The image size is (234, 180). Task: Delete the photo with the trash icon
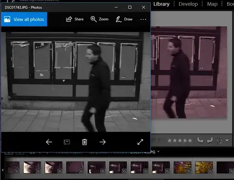click(x=84, y=142)
